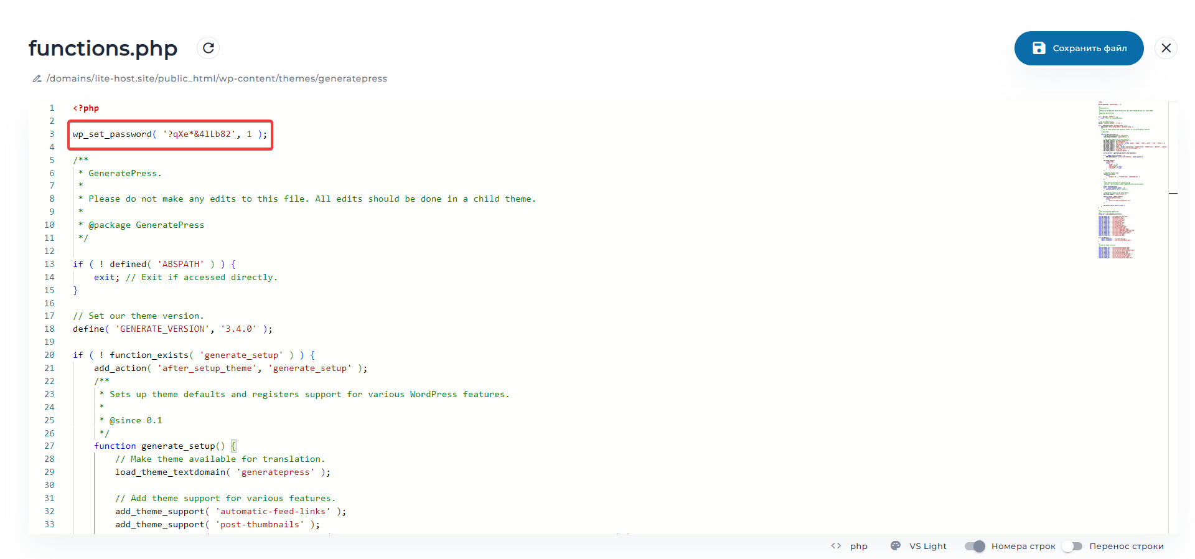
Task: Click the code minimap preview
Action: coord(1132,181)
